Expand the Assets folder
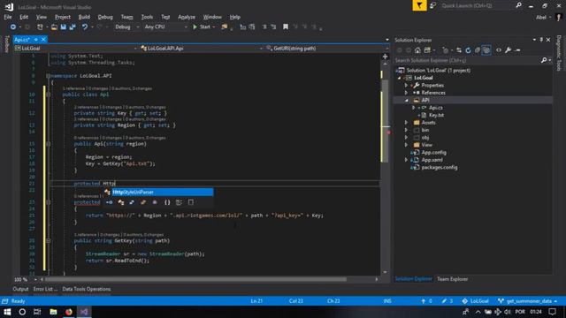Screen dimensions: 566x318 point(406,123)
